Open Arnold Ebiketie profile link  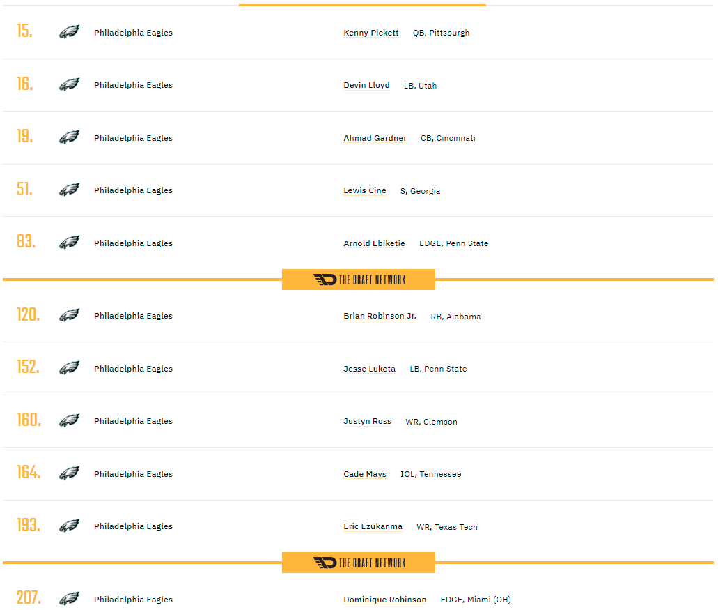coord(374,243)
